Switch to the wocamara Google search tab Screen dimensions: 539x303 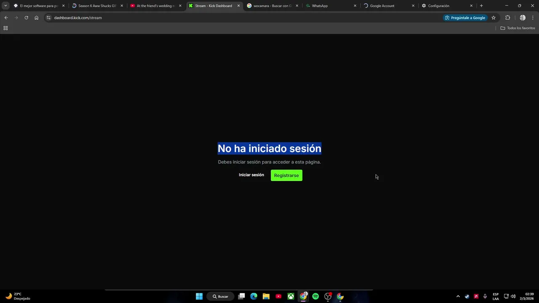pyautogui.click(x=272, y=6)
